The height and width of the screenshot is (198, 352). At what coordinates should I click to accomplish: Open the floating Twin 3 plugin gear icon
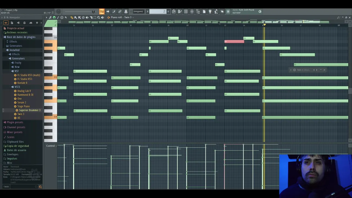tap(294, 70)
